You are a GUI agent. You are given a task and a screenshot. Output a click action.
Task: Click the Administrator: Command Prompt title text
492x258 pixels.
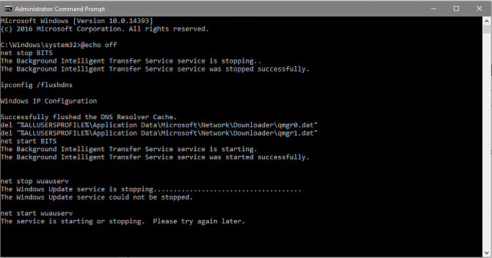[x=60, y=9]
